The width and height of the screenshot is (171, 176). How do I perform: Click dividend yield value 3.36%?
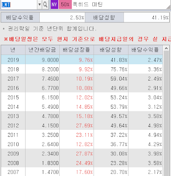pos(155,70)
